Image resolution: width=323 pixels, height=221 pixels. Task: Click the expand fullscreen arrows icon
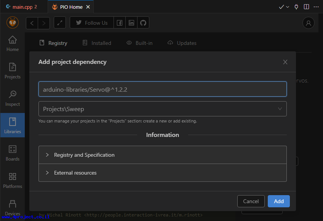pyautogui.click(x=60, y=23)
